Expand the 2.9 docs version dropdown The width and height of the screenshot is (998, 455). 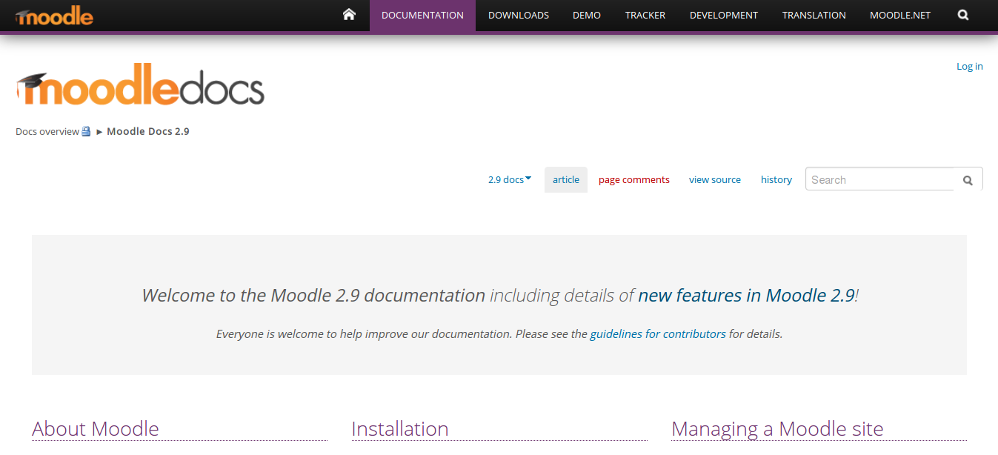click(510, 179)
